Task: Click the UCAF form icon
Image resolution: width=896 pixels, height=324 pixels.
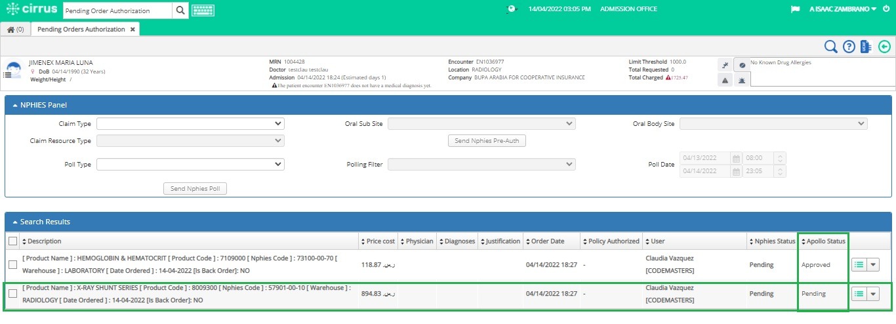Action: click(x=866, y=46)
